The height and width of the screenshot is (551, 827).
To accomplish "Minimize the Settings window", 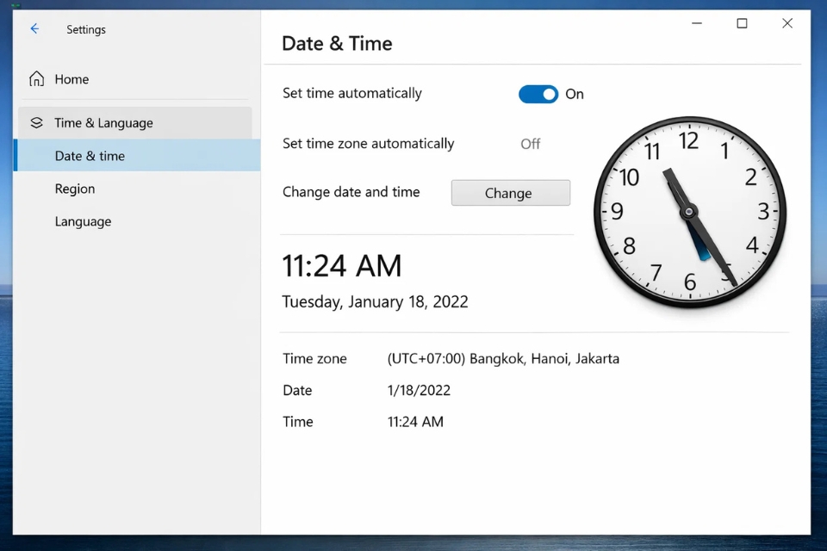I will tap(696, 23).
